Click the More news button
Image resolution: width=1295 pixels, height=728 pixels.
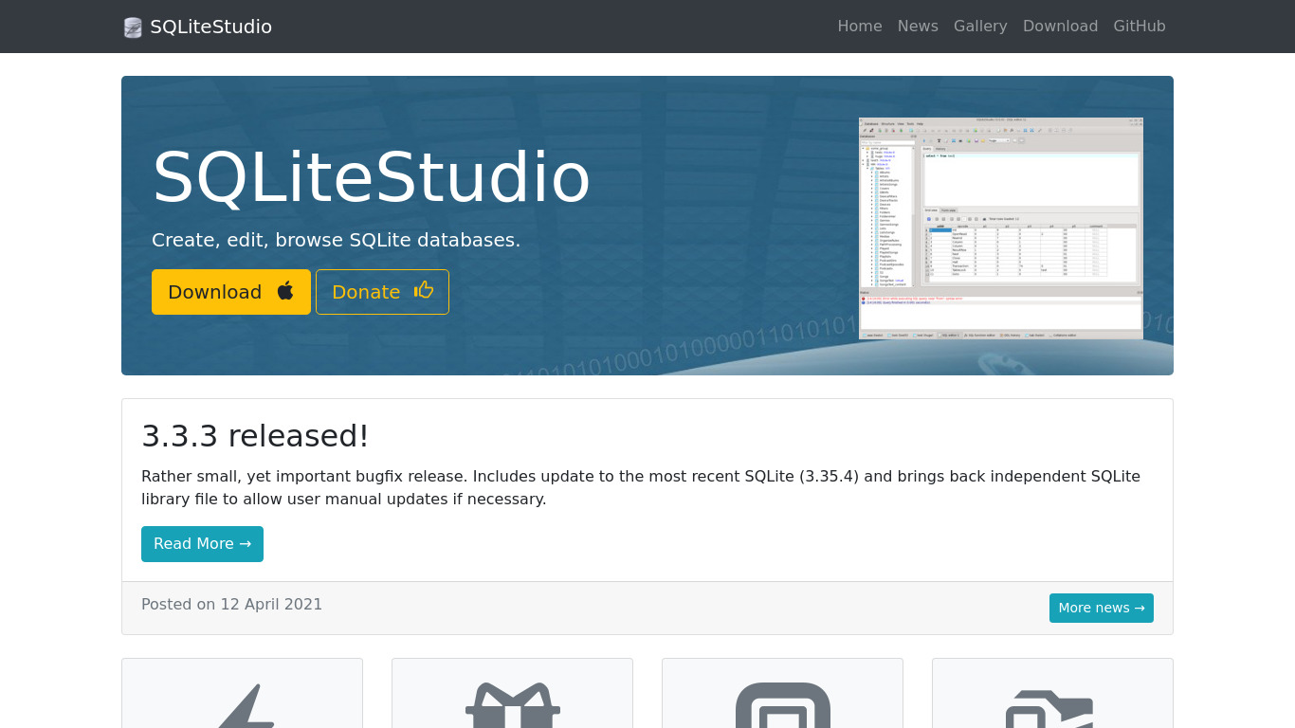coord(1102,608)
